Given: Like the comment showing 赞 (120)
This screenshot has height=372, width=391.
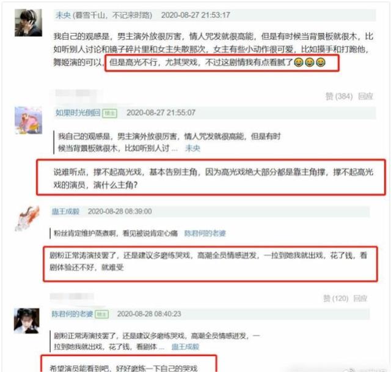Looking at the screenshot, I should tap(335, 299).
